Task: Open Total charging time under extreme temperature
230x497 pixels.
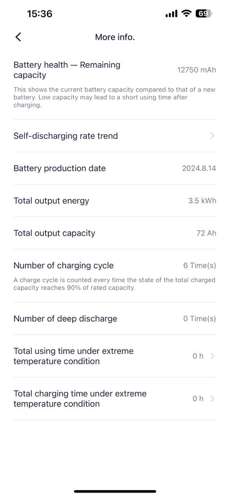Action: [x=115, y=398]
